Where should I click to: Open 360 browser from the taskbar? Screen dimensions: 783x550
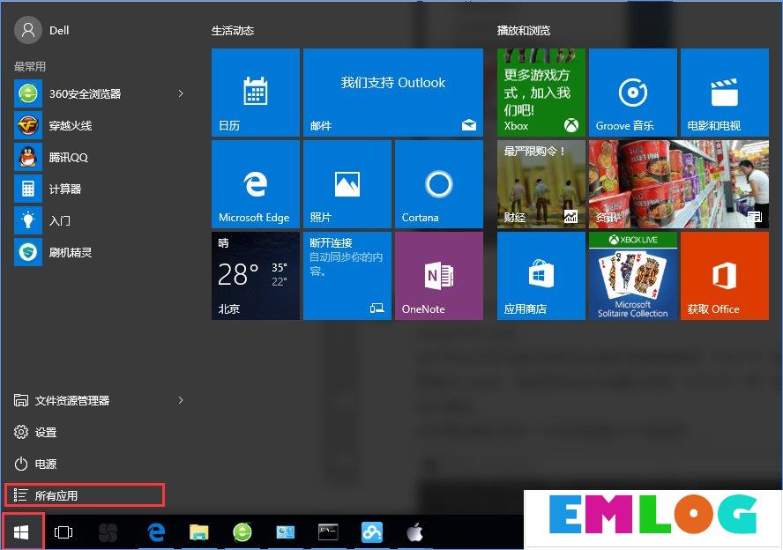242,532
